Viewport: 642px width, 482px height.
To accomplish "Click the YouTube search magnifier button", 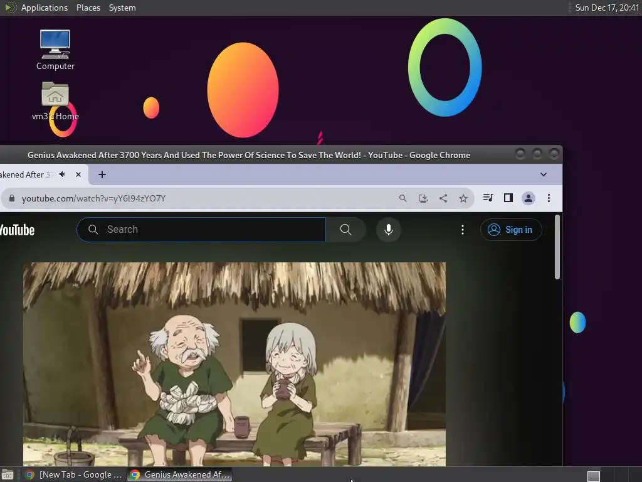I will pyautogui.click(x=346, y=230).
